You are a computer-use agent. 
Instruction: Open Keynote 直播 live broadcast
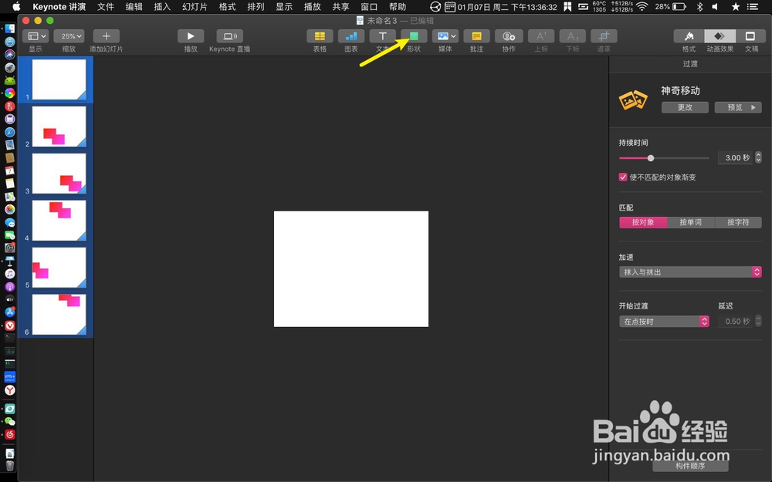229,36
